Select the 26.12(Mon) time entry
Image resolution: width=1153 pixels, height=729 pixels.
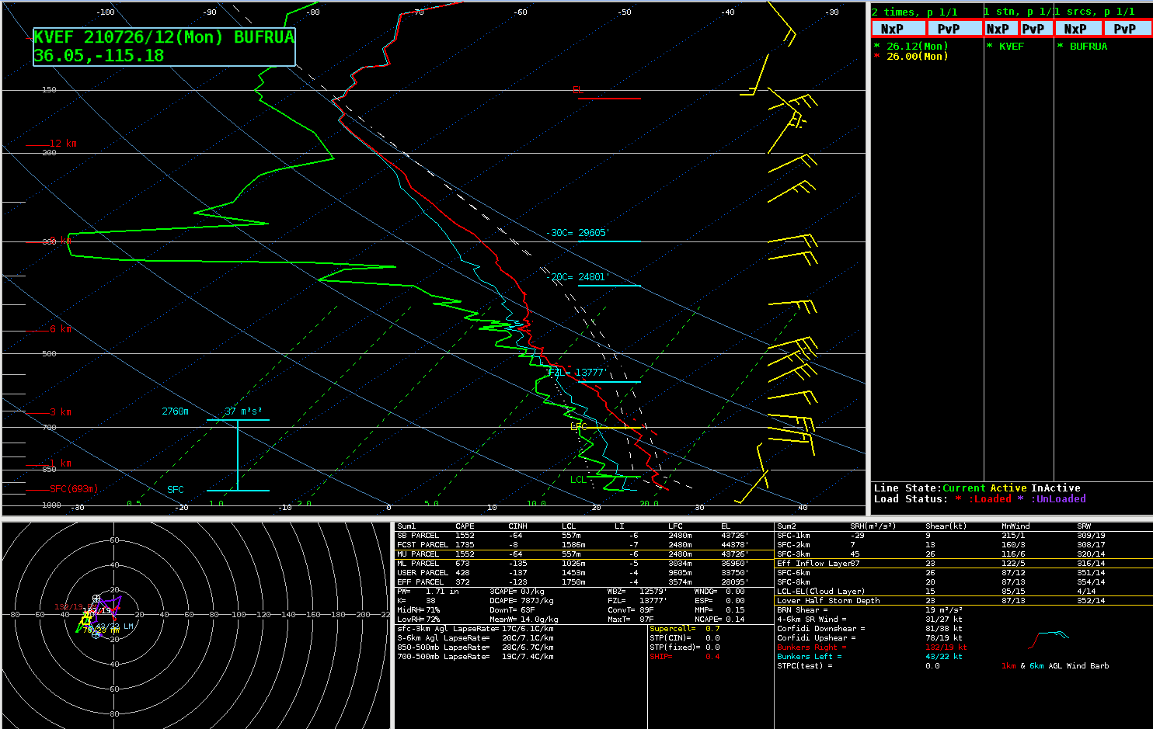(917, 47)
